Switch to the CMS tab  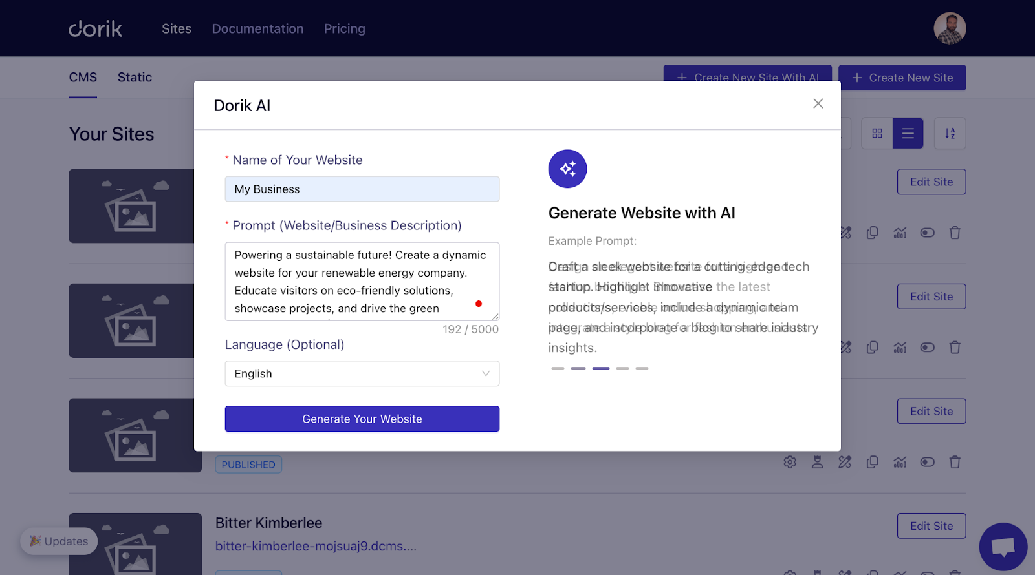pos(83,78)
